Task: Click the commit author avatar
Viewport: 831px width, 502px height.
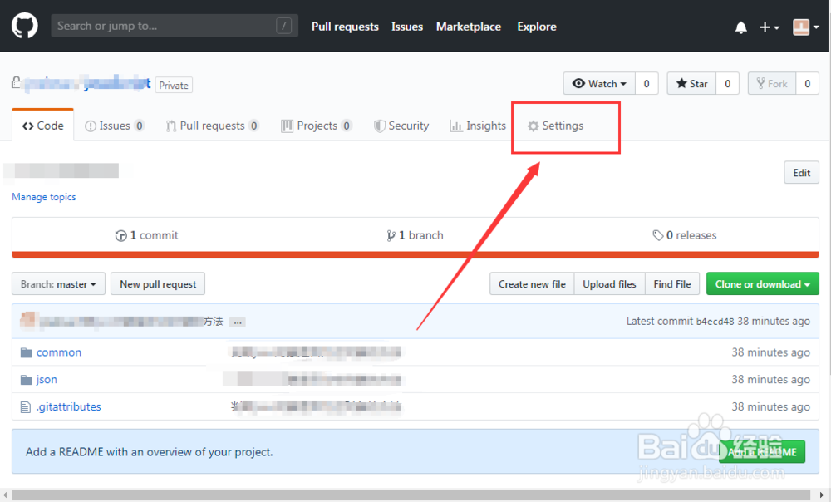Action: click(x=28, y=321)
